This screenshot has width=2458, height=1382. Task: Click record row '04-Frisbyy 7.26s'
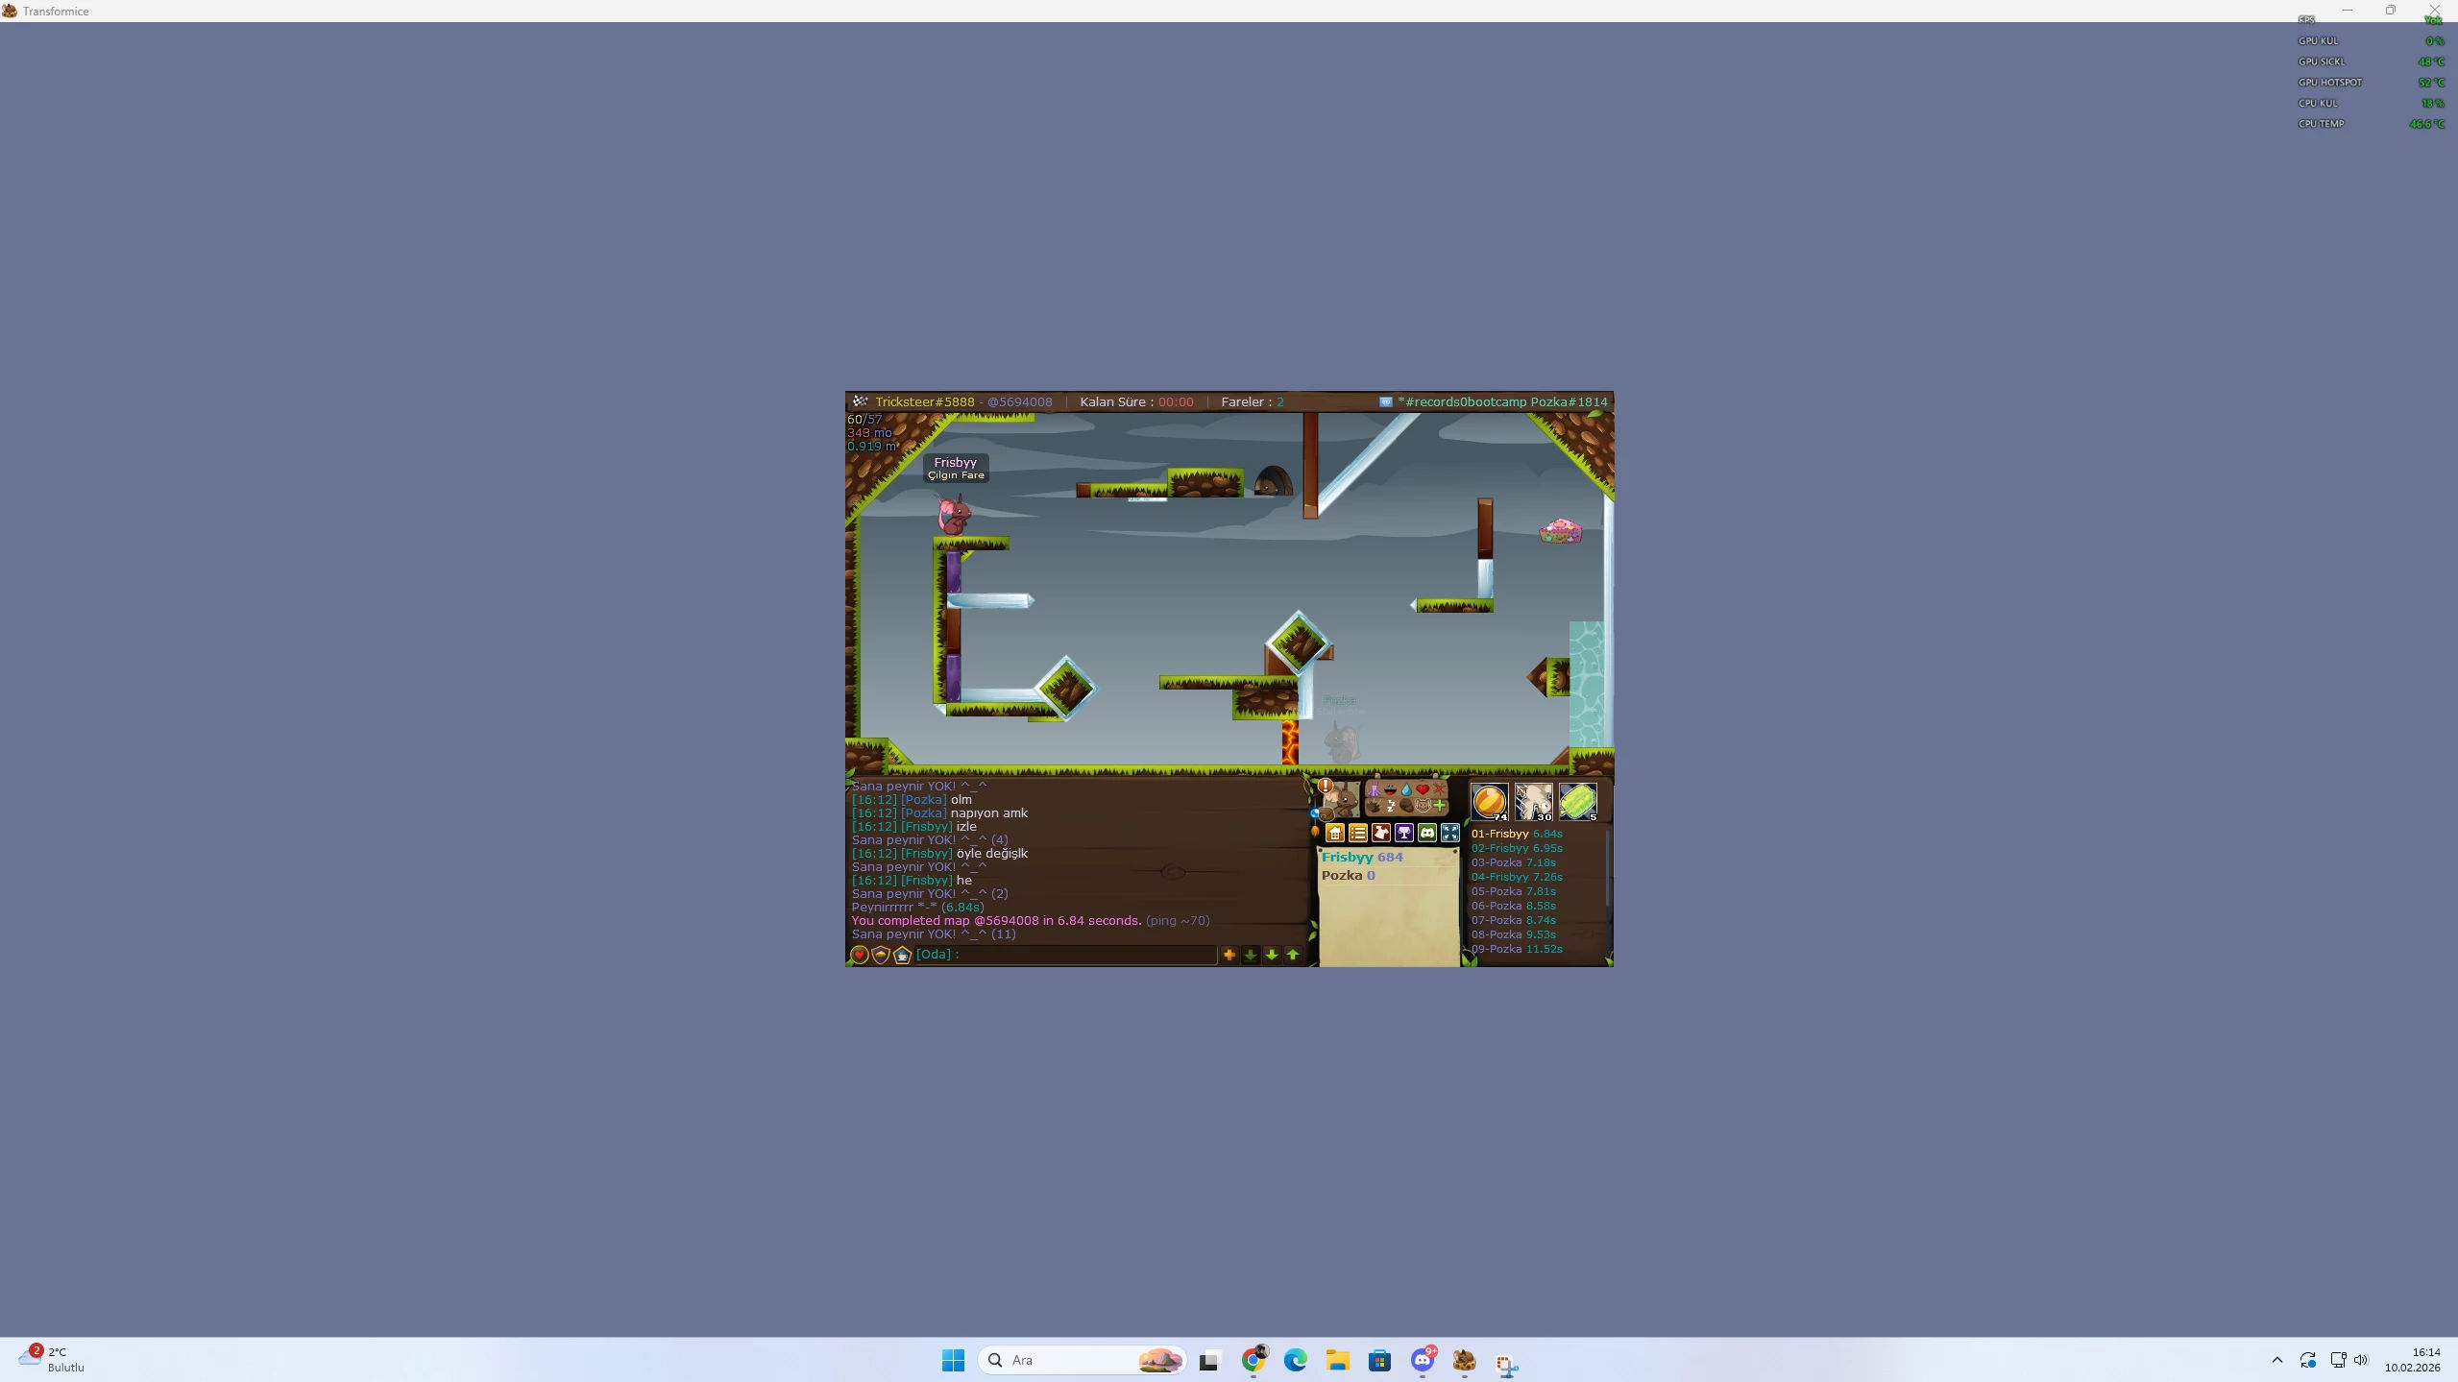(x=1517, y=877)
